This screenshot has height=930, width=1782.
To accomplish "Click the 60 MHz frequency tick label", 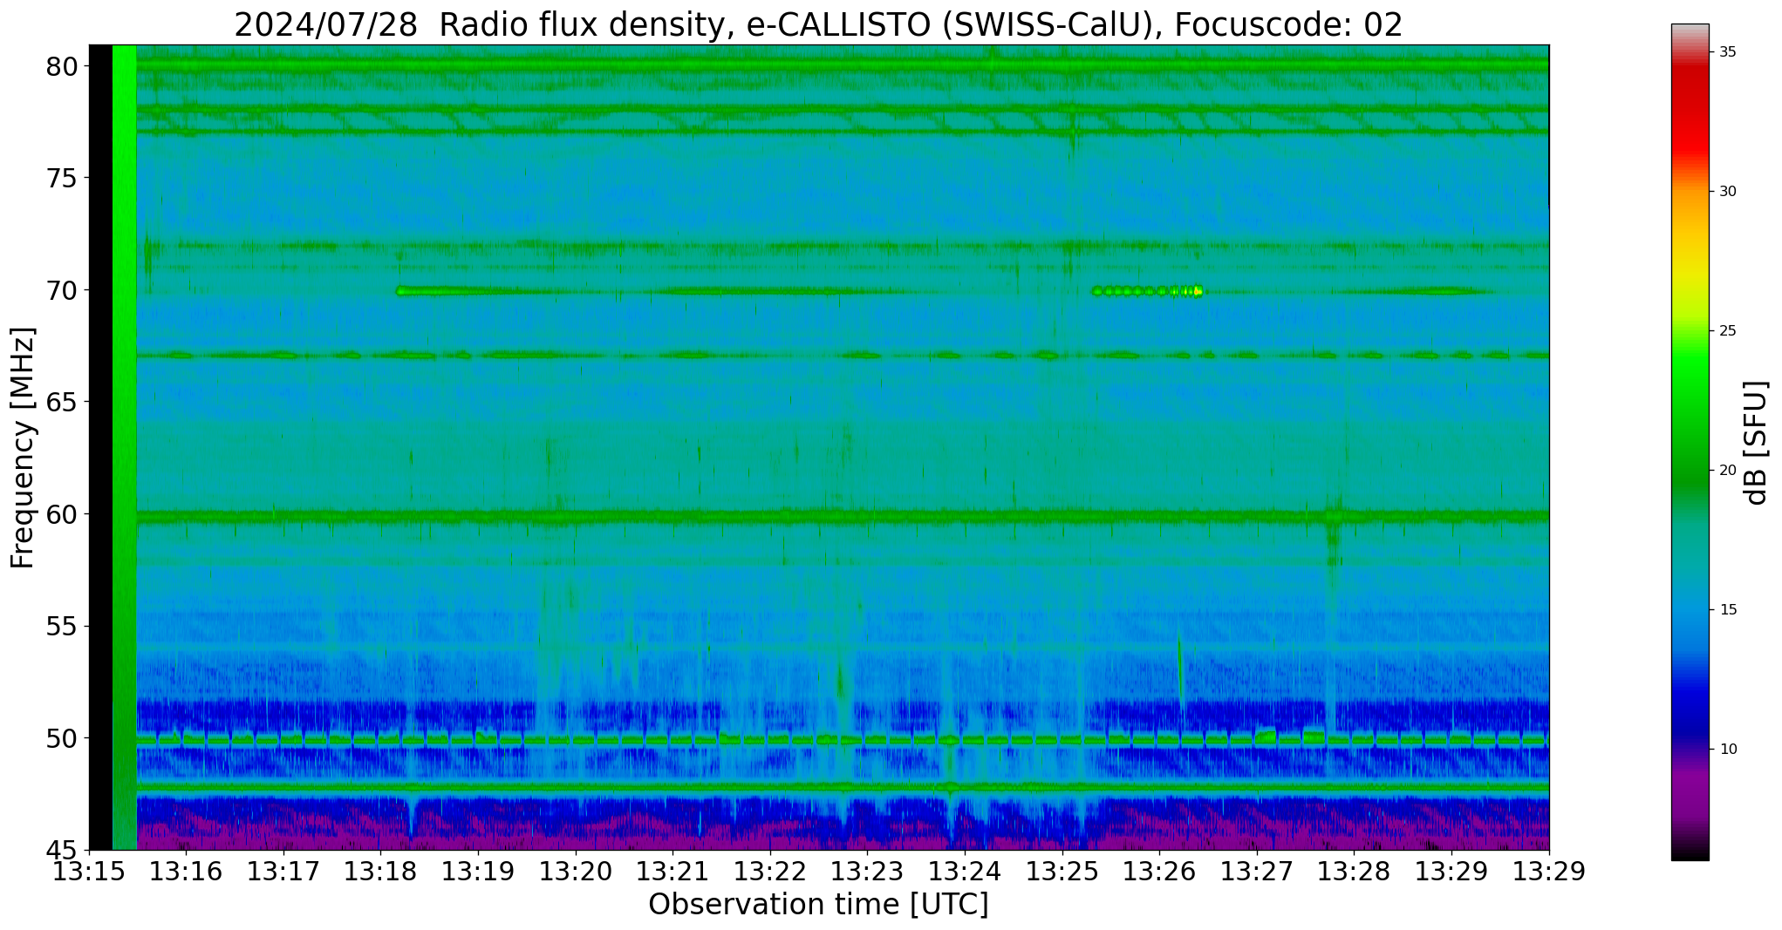I will 61,514.
